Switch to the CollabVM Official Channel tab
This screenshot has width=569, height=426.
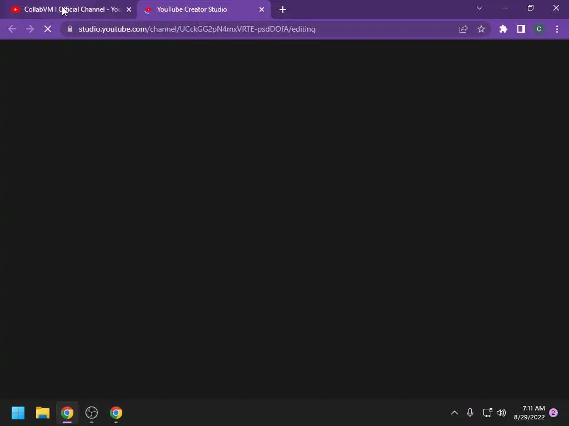click(71, 9)
